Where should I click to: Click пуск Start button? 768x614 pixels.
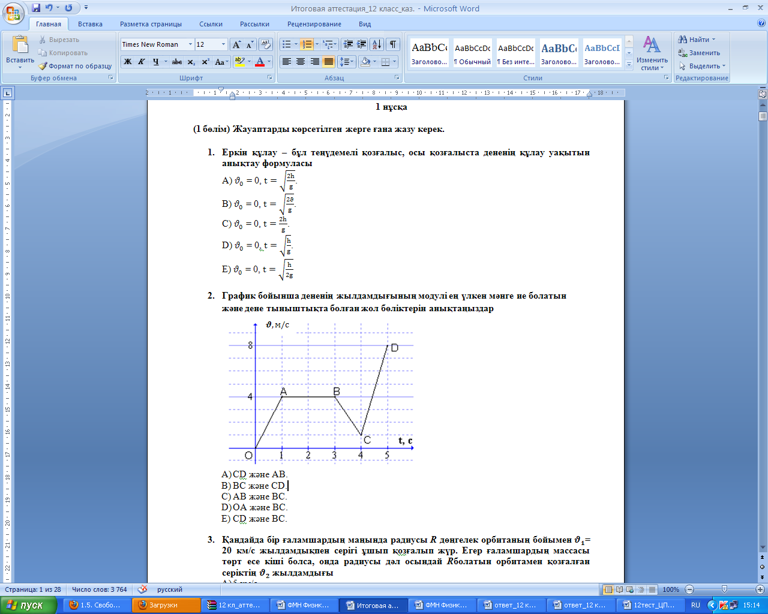pos(28,605)
